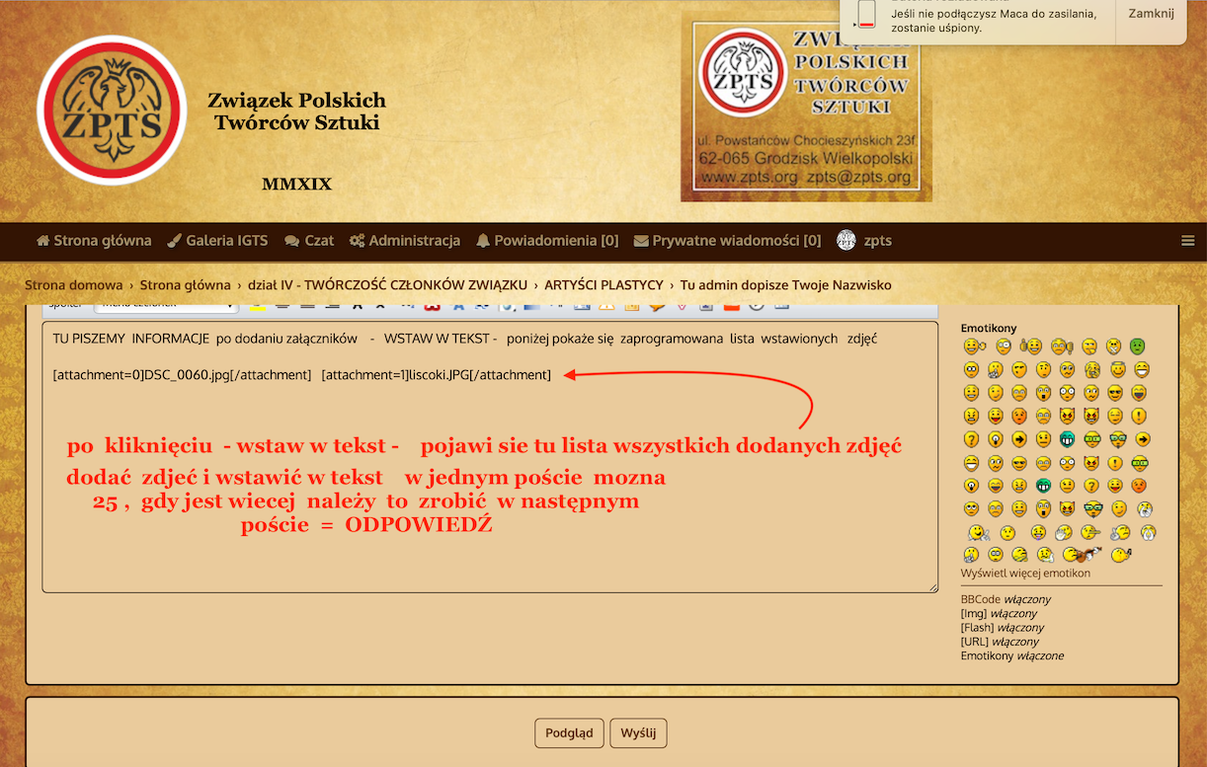This screenshot has height=767, width=1207.
Task: Insert the long-nose Pinocchio emoticon
Action: (x=1090, y=532)
